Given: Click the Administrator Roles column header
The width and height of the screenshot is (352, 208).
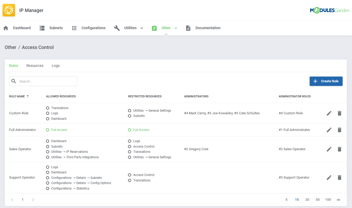Looking at the screenshot, I should click(295, 96).
